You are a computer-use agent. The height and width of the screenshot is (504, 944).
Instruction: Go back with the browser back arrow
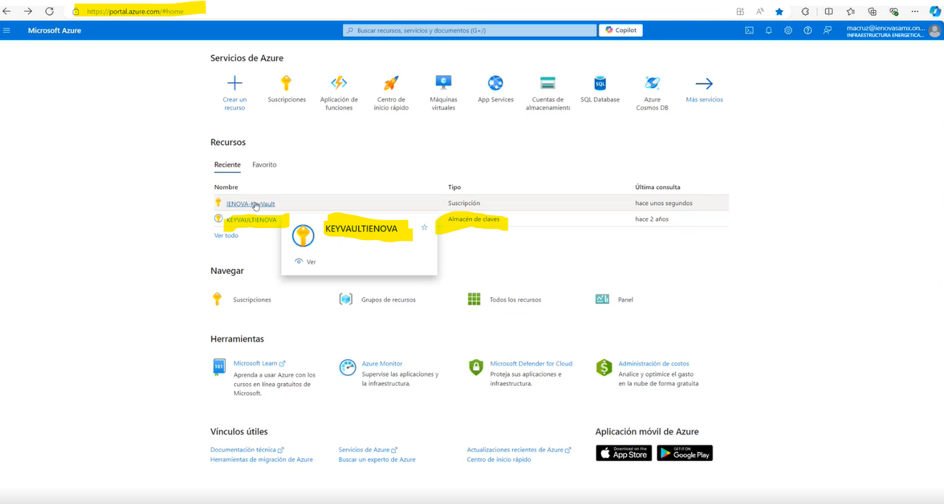coord(7,11)
